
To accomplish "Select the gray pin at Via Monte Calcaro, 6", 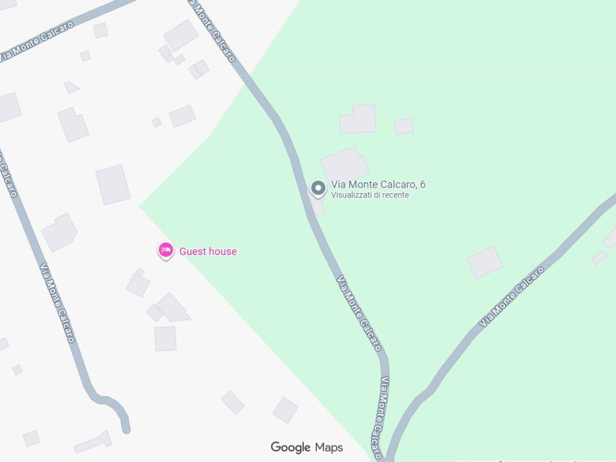I will 318,188.
